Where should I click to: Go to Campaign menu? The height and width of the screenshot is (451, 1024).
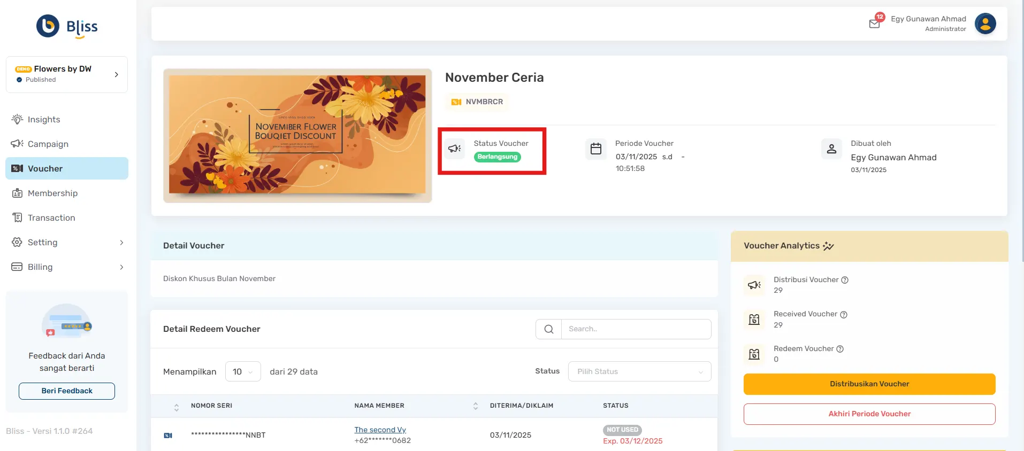pyautogui.click(x=67, y=144)
